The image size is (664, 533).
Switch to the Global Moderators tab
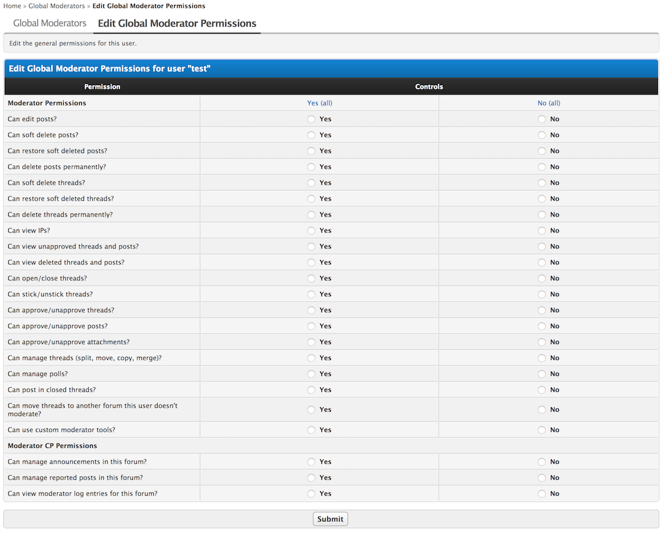click(49, 24)
